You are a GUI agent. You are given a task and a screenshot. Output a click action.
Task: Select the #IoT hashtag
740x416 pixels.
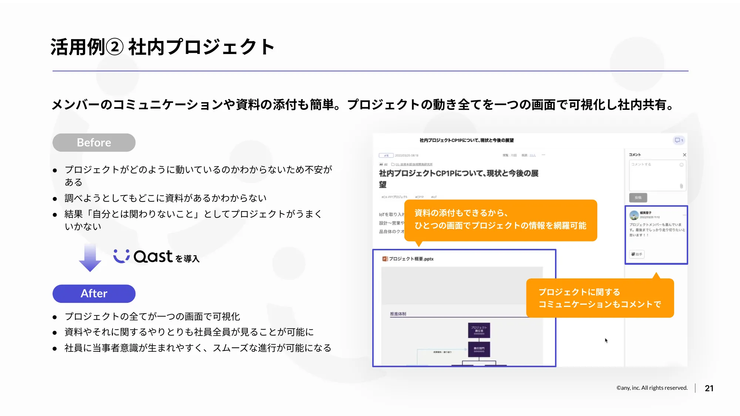click(x=434, y=197)
